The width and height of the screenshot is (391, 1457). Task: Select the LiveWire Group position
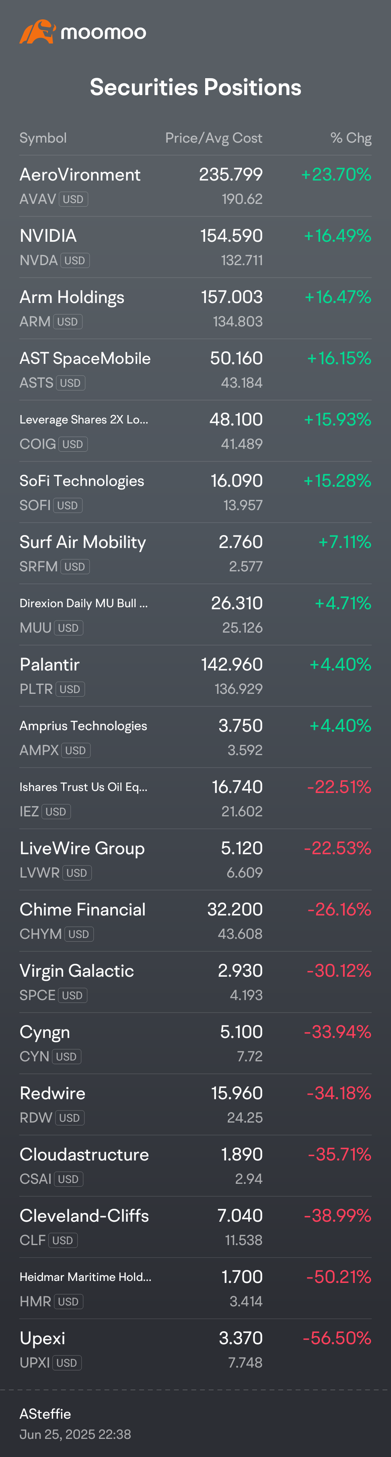(195, 860)
